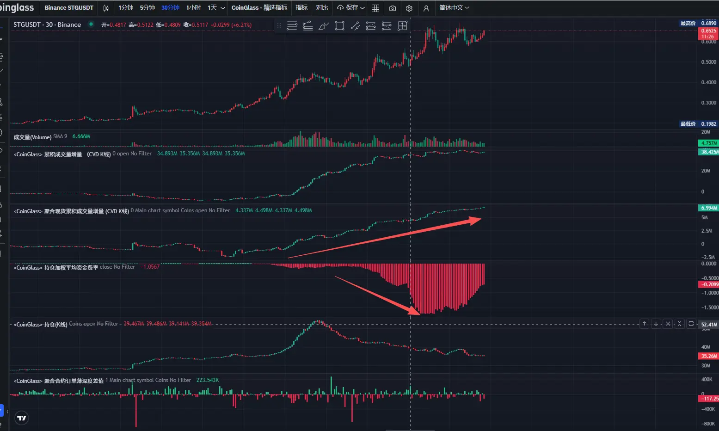Click the seventh floating drawing toolbar icon
The width and height of the screenshot is (719, 431).
point(387,26)
